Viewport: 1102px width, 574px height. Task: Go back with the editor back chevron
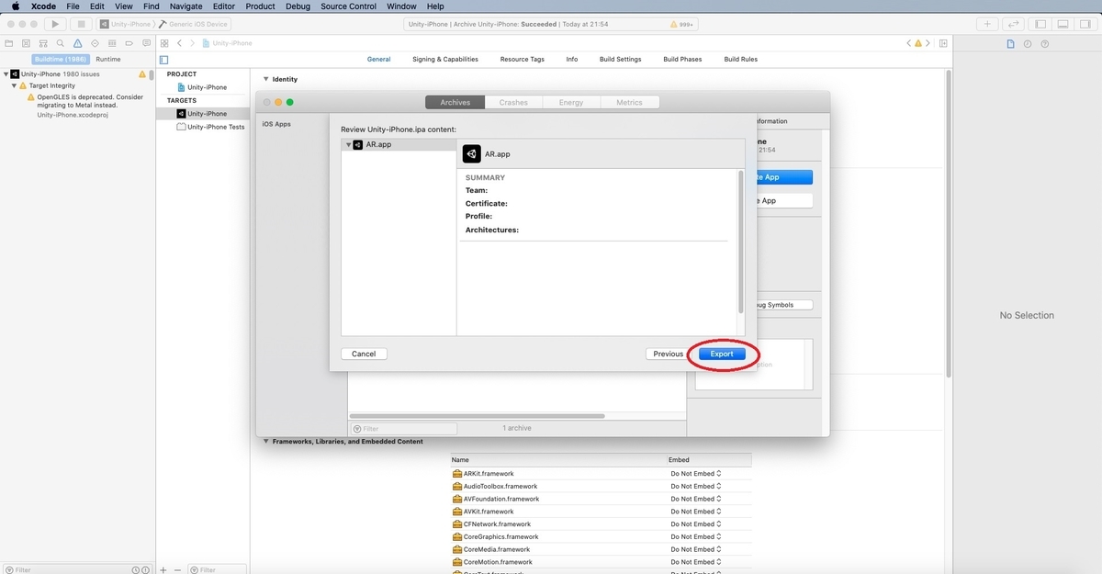pos(180,43)
